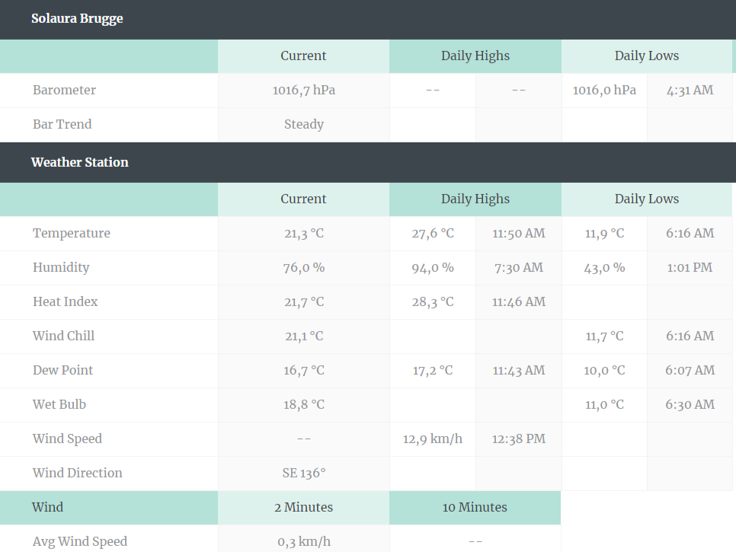Click the barometer daily low 1016,0 hPa
Image resolution: width=736 pixels, height=552 pixels.
click(604, 90)
